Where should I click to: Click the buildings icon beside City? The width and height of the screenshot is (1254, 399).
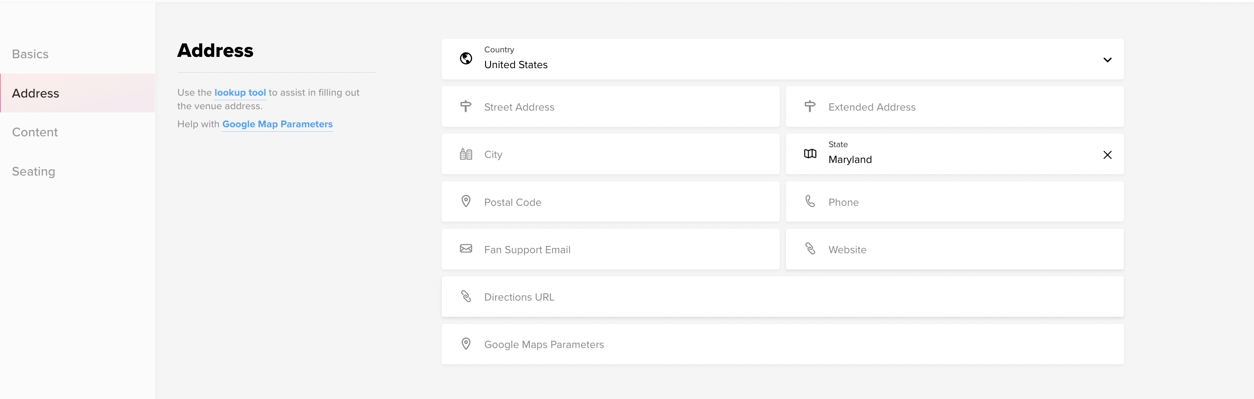tap(466, 154)
